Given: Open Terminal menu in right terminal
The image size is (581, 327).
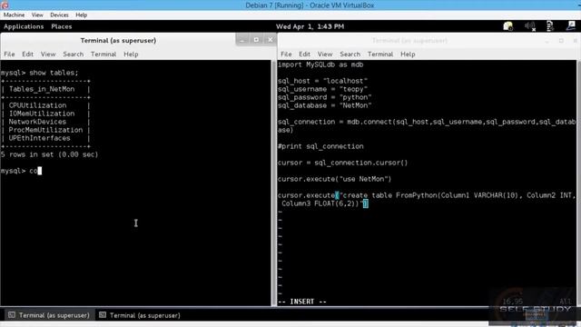Looking at the screenshot, I should [380, 54].
